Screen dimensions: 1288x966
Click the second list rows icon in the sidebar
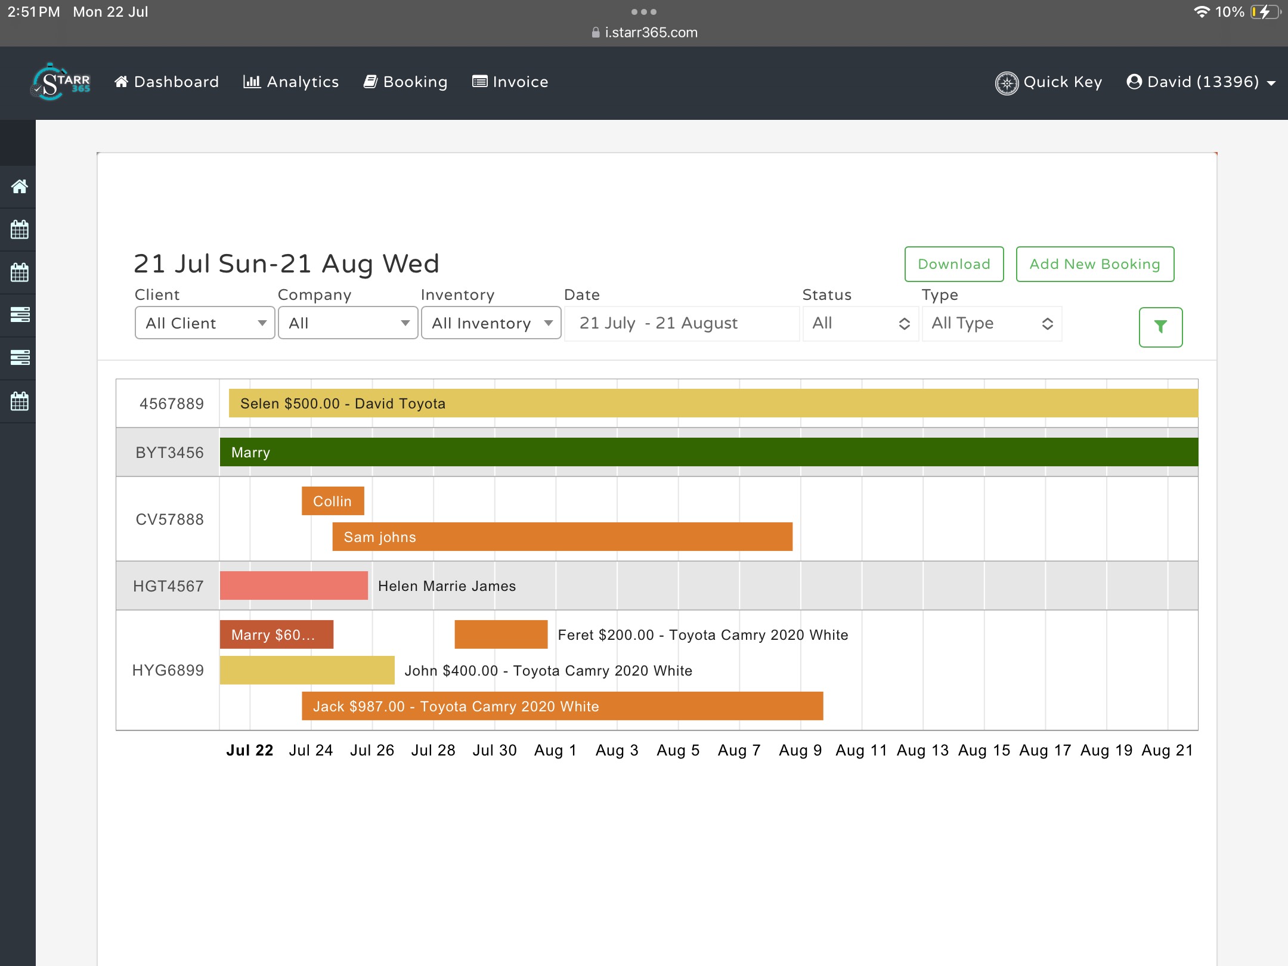pyautogui.click(x=20, y=358)
